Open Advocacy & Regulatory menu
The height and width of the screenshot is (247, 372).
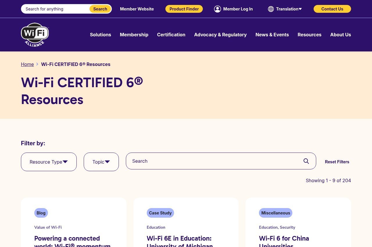click(220, 35)
